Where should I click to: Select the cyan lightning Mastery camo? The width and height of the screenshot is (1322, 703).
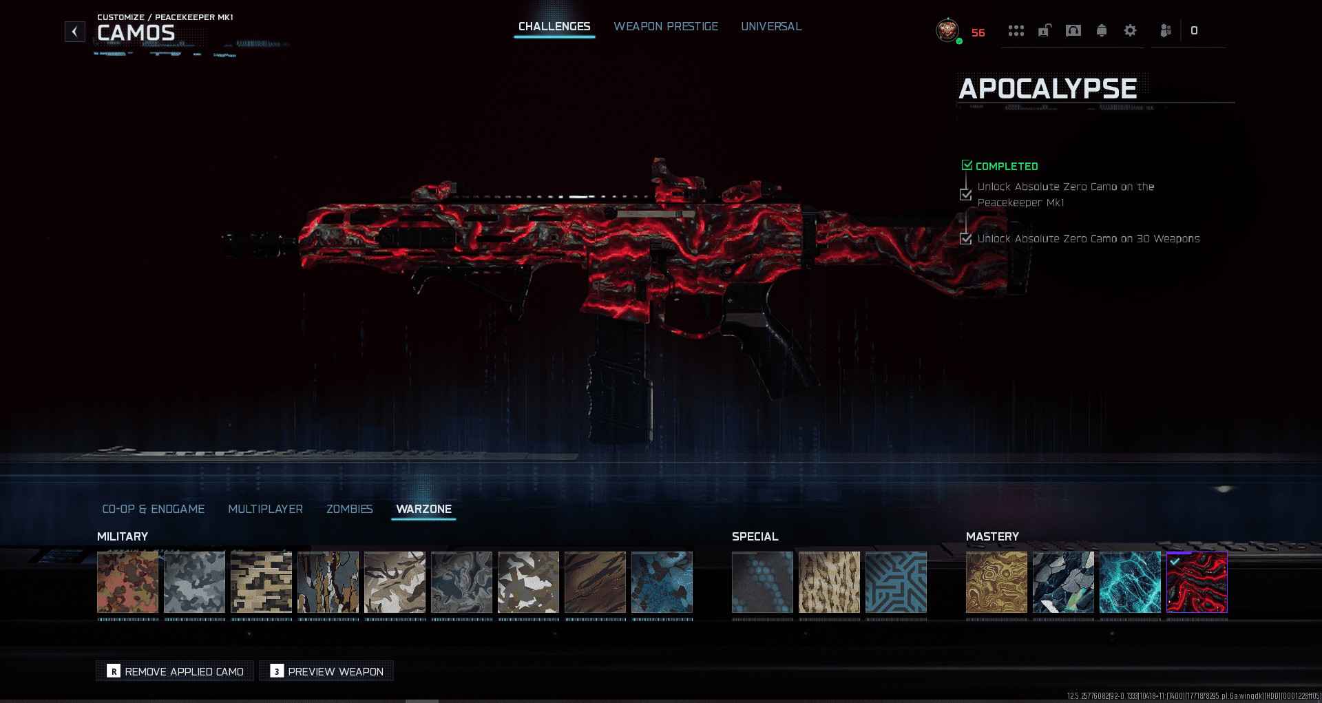(1130, 583)
